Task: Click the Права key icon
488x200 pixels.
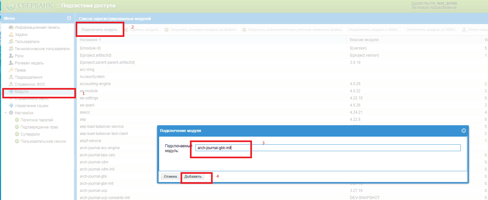Action: pos(11,70)
